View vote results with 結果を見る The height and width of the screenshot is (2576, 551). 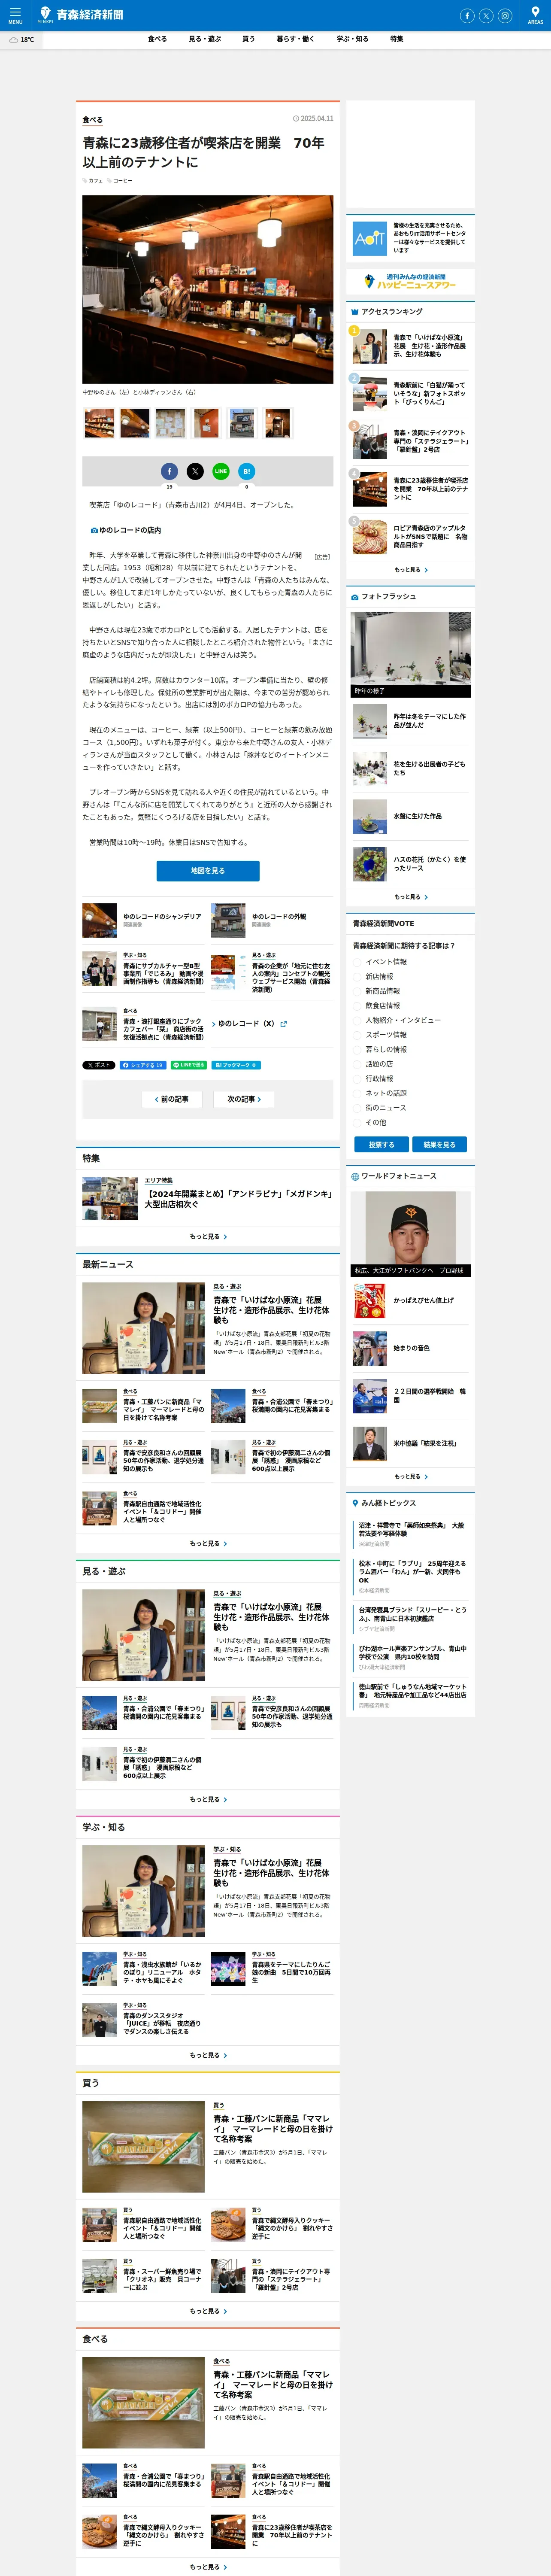439,1145
